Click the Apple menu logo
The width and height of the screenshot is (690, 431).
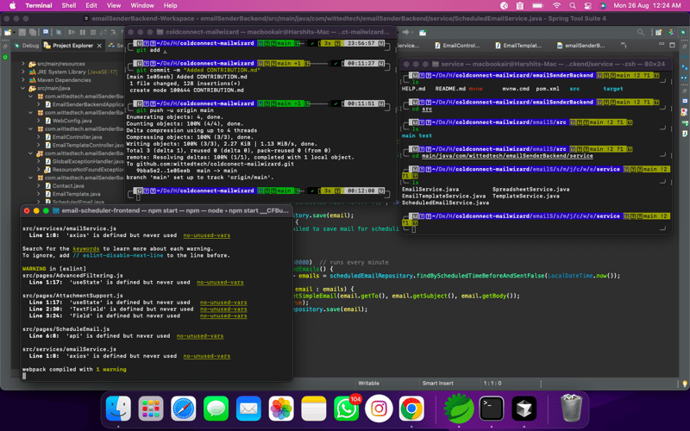pos(13,6)
